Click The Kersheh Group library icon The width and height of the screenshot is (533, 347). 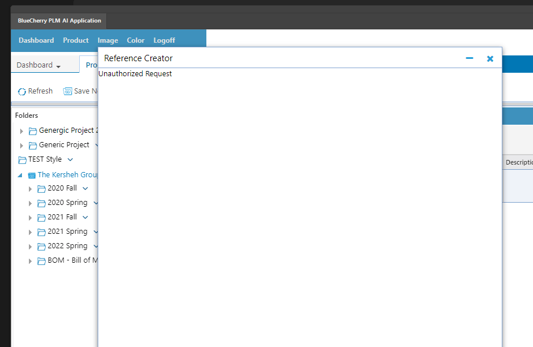tap(31, 174)
